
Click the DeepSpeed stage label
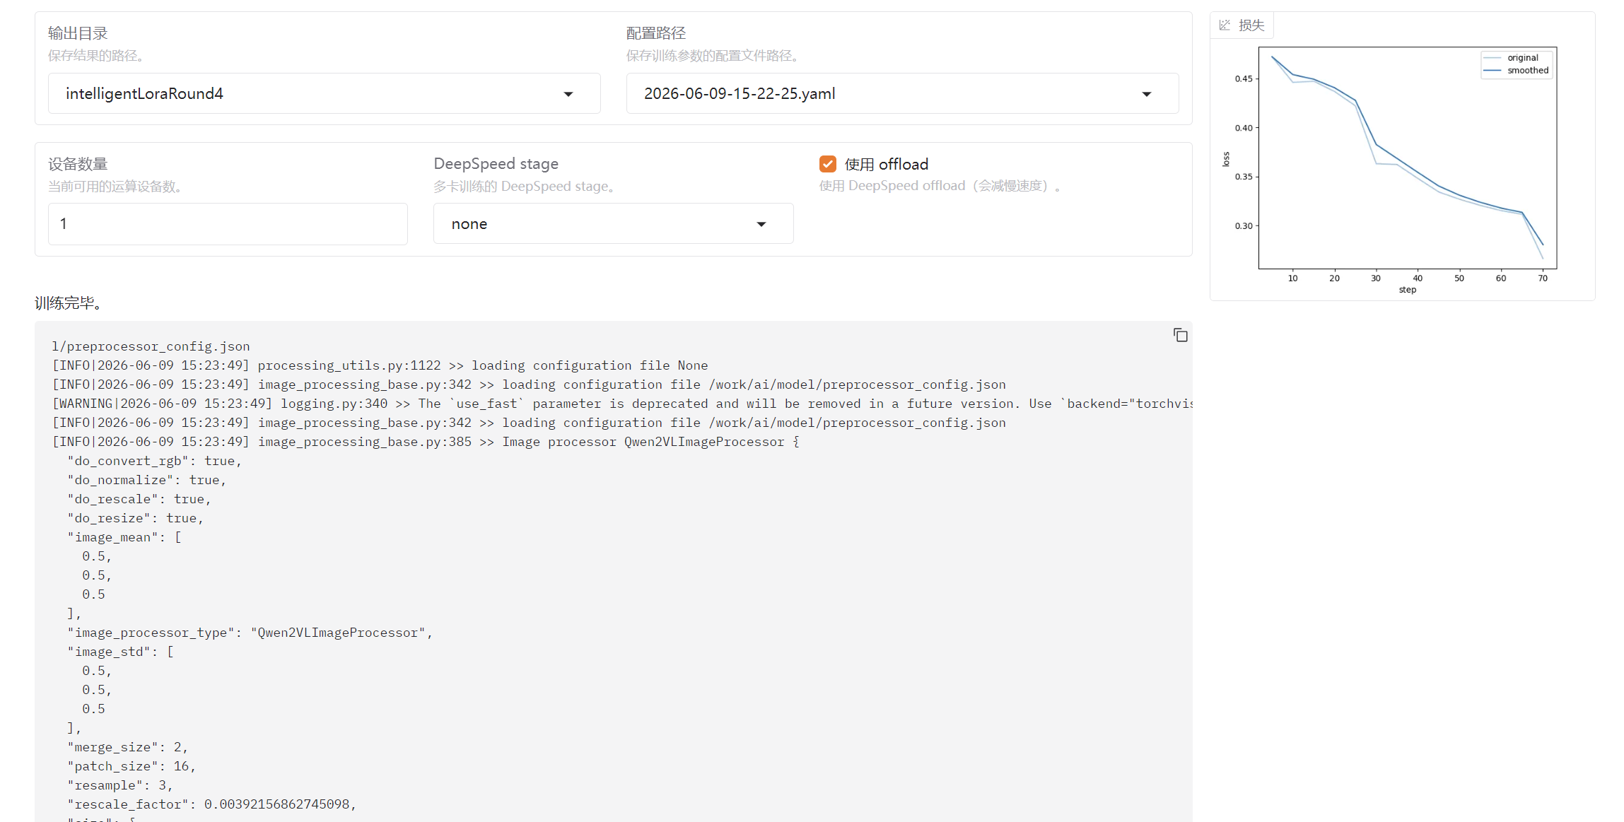coord(496,164)
